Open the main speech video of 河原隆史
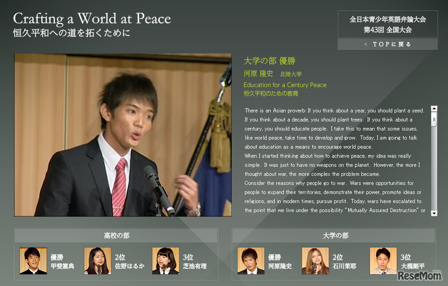Screen dimensions: 448x286 coord(123,135)
